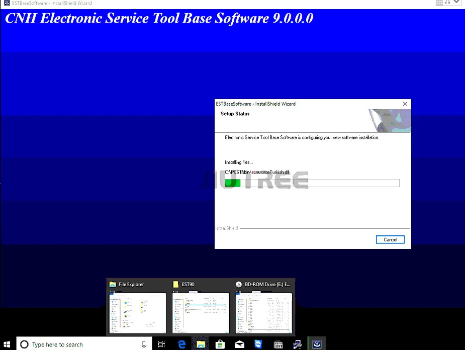Click the EST toolbox taskbar icon
The image size is (465, 350).
point(278,344)
